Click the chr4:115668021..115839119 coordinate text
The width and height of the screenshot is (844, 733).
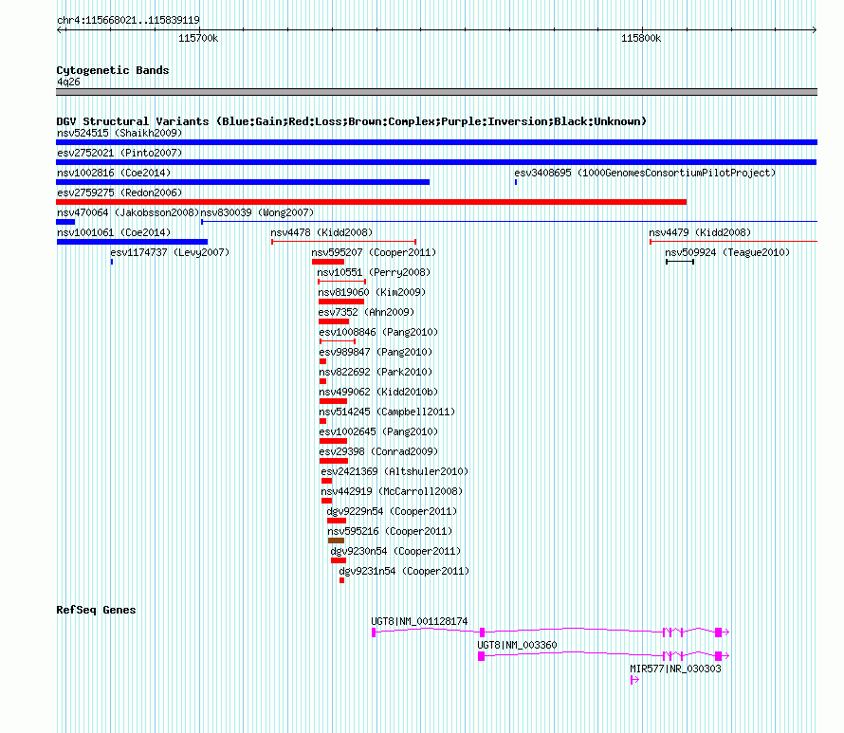(x=128, y=20)
